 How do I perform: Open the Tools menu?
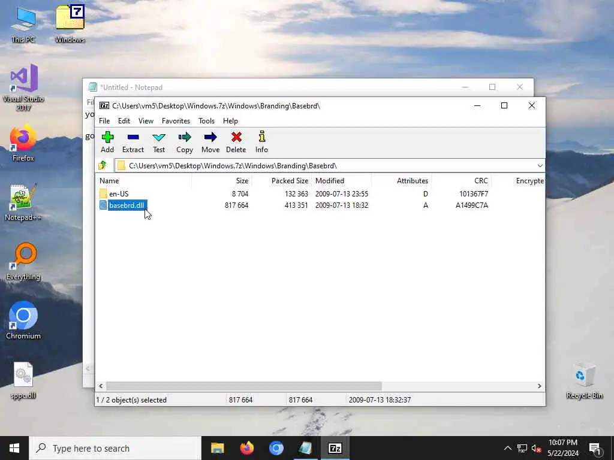point(206,121)
